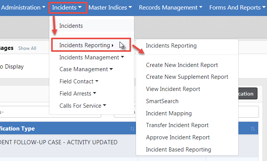Expand the Case Management submenu
Screen dimensions: 267x161
point(86,69)
